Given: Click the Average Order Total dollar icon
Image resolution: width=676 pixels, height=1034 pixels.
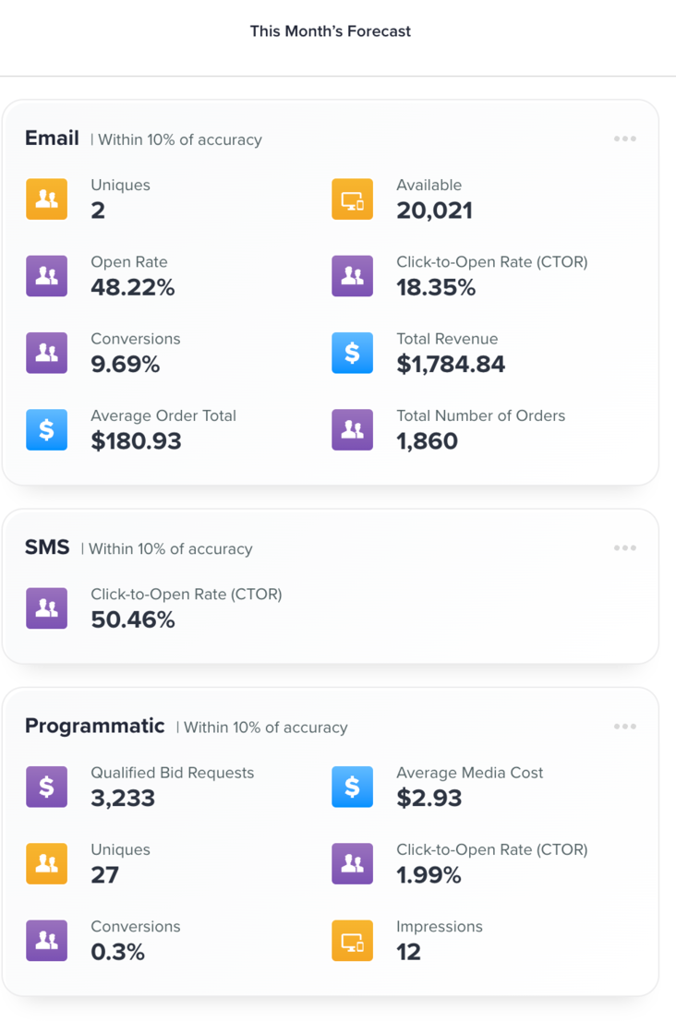Looking at the screenshot, I should (x=46, y=429).
